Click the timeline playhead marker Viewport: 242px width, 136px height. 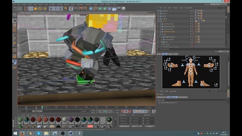(42, 107)
